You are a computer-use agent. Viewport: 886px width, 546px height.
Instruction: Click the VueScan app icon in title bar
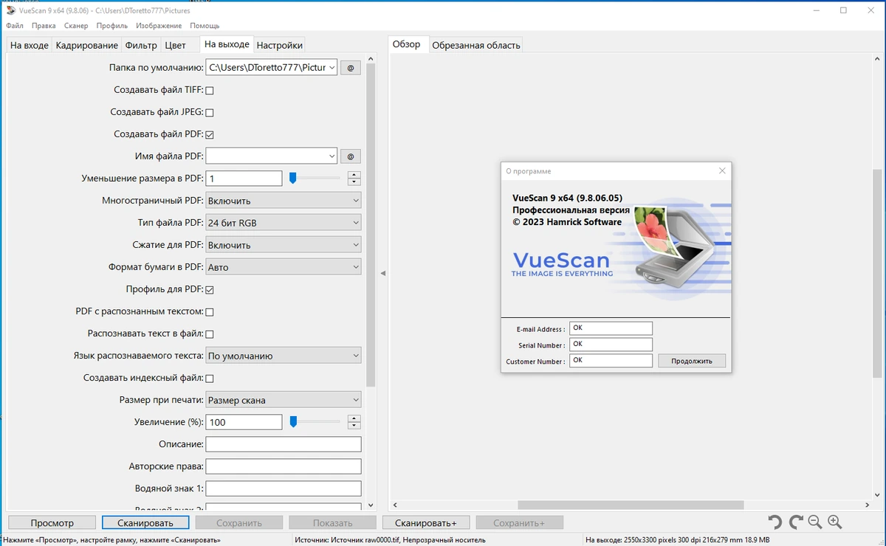click(x=10, y=10)
